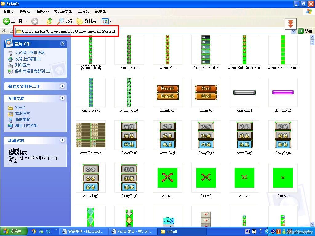
Task: Click 以幻燈片秀來檢視 slideshow link
Action: click(30, 53)
